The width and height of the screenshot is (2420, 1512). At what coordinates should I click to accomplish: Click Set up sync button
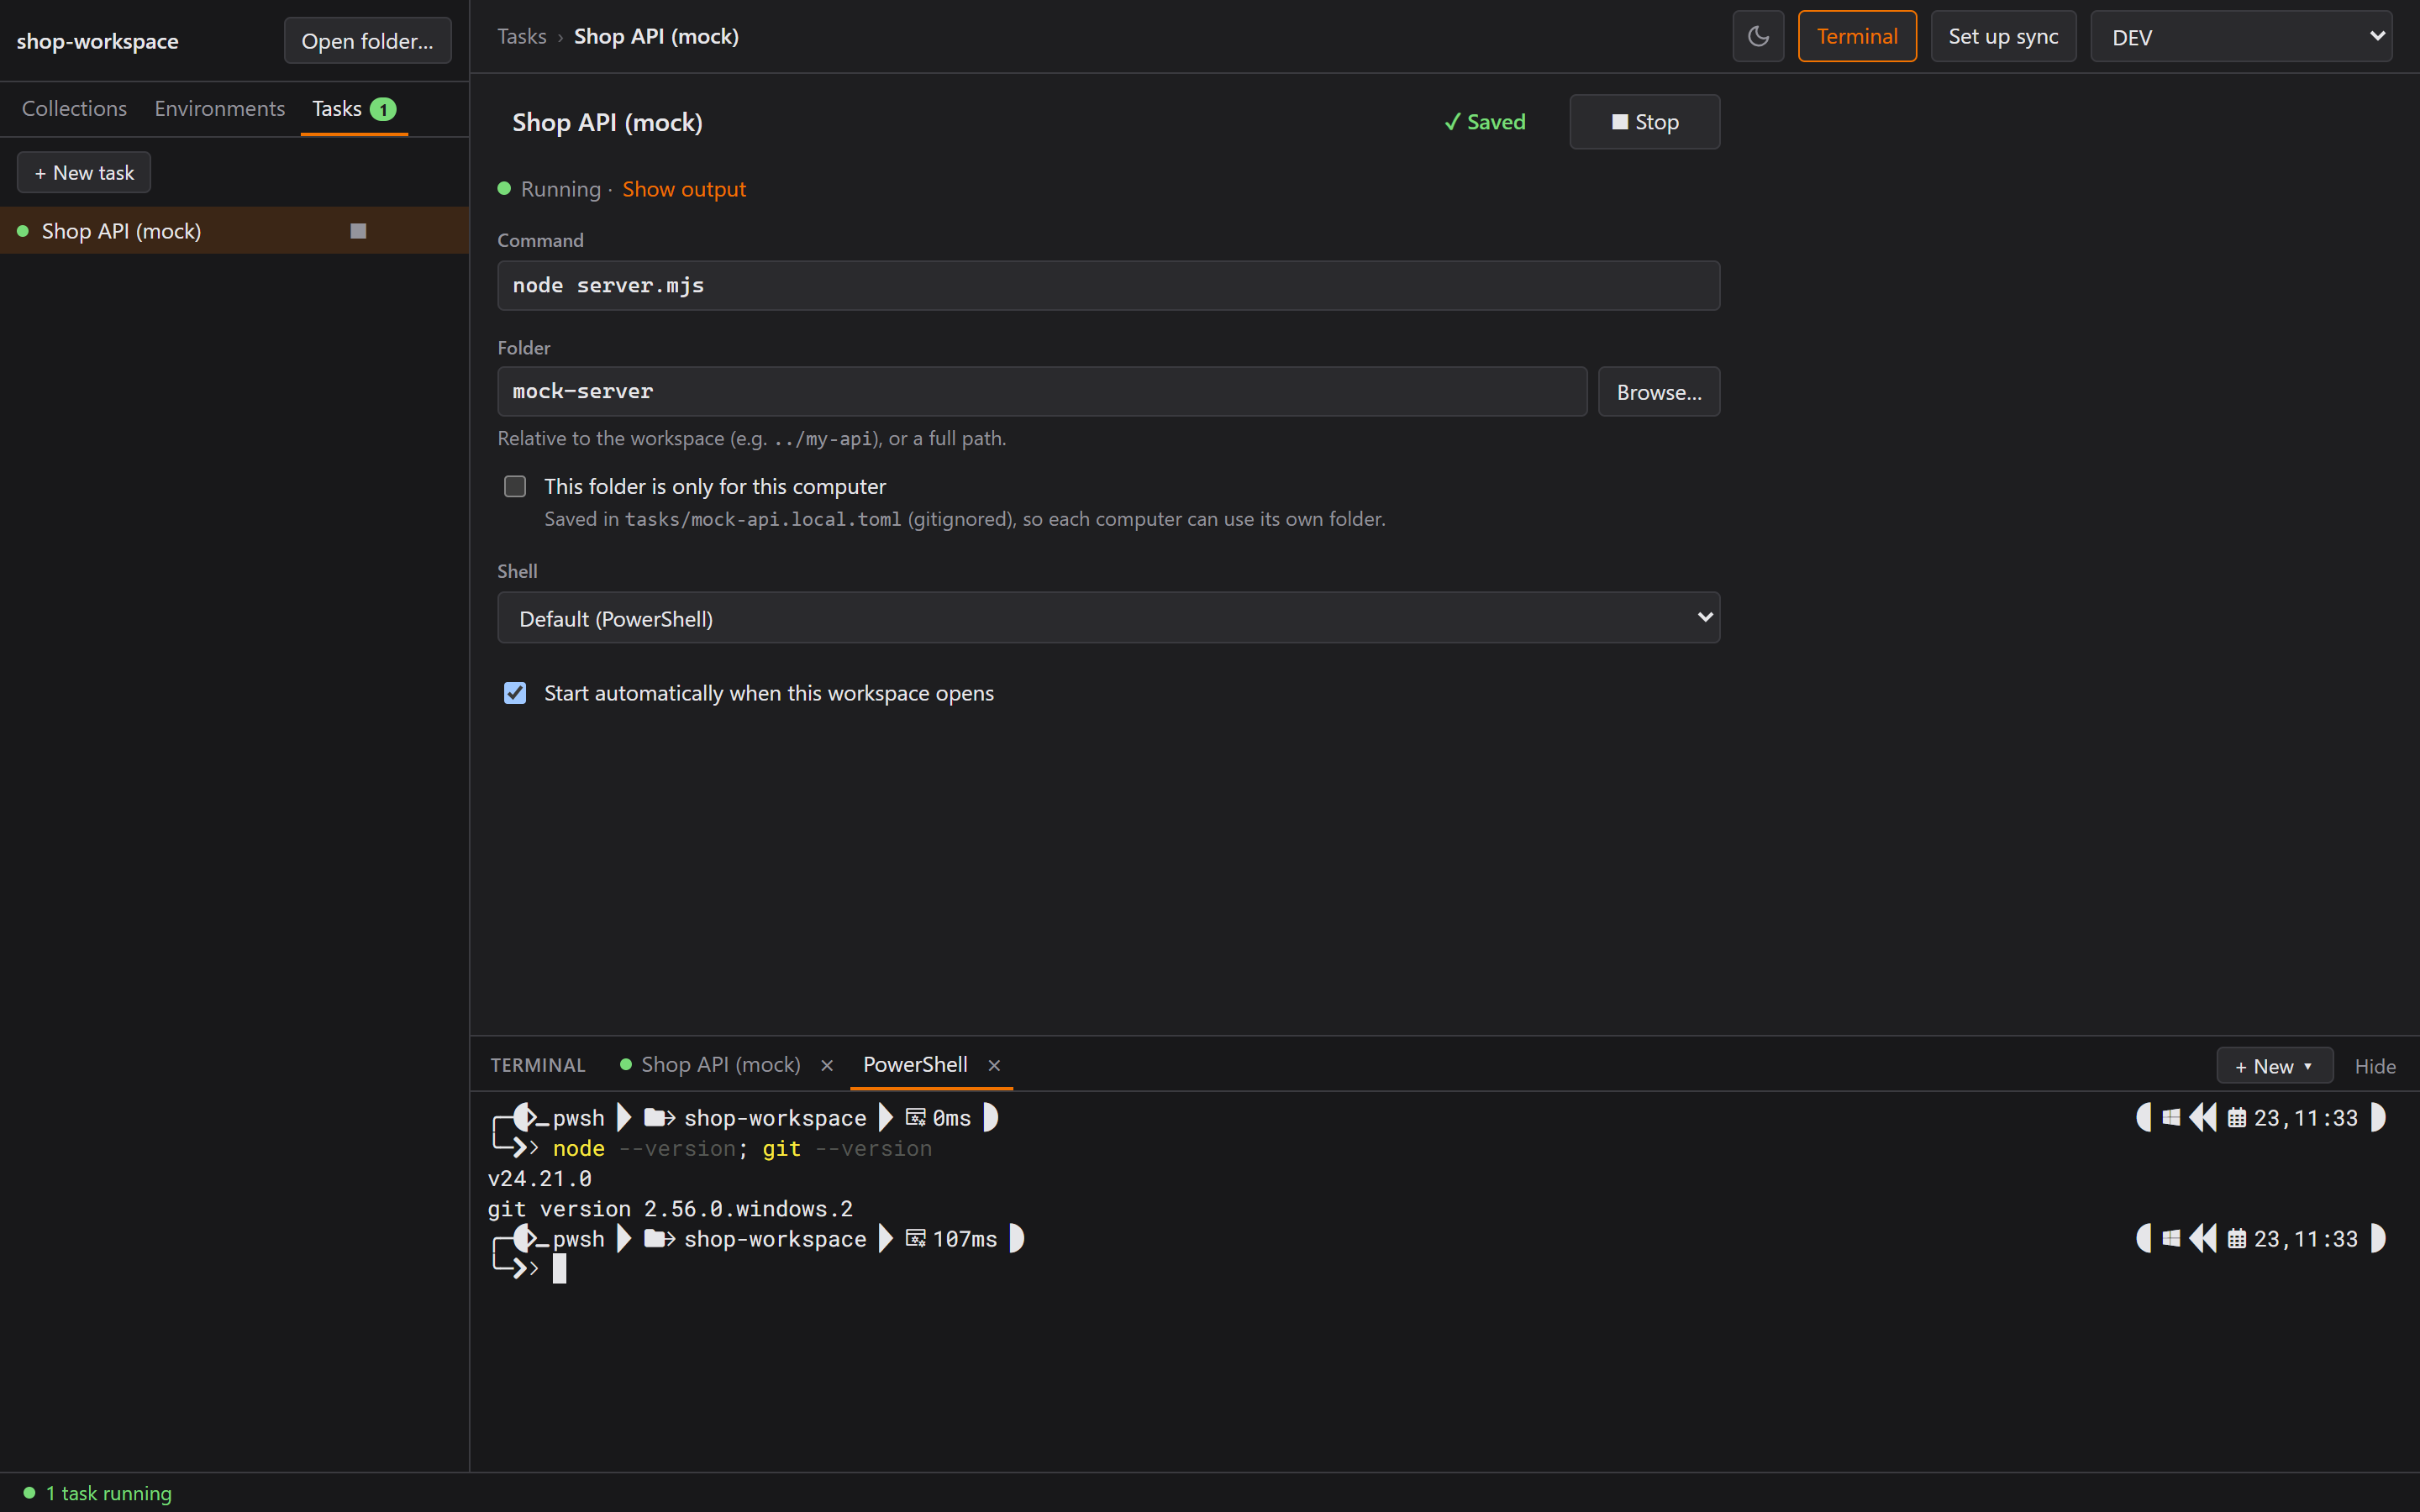point(2002,37)
